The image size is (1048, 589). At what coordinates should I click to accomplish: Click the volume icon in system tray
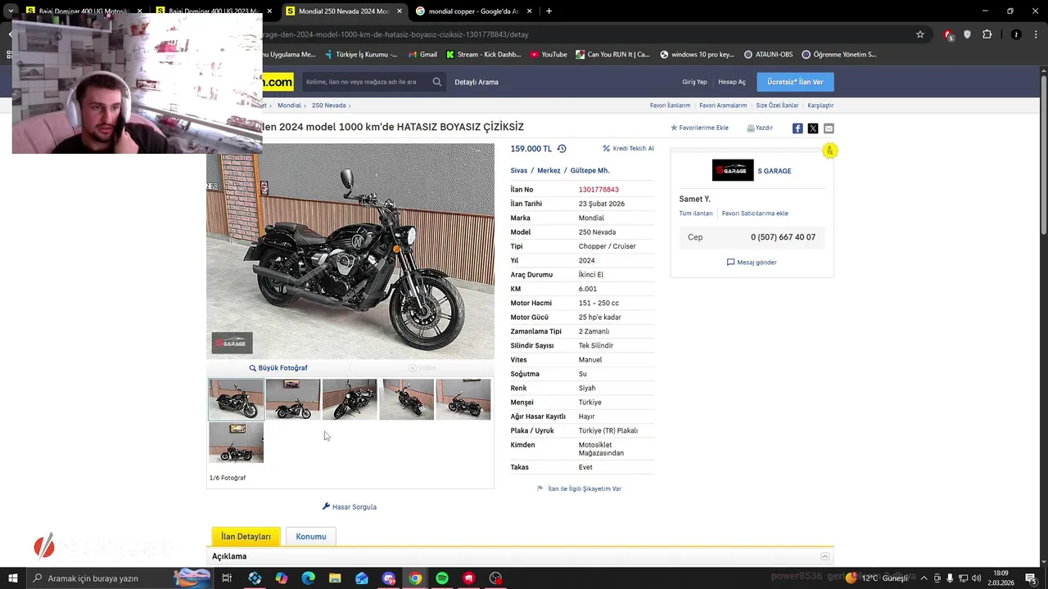tap(976, 578)
